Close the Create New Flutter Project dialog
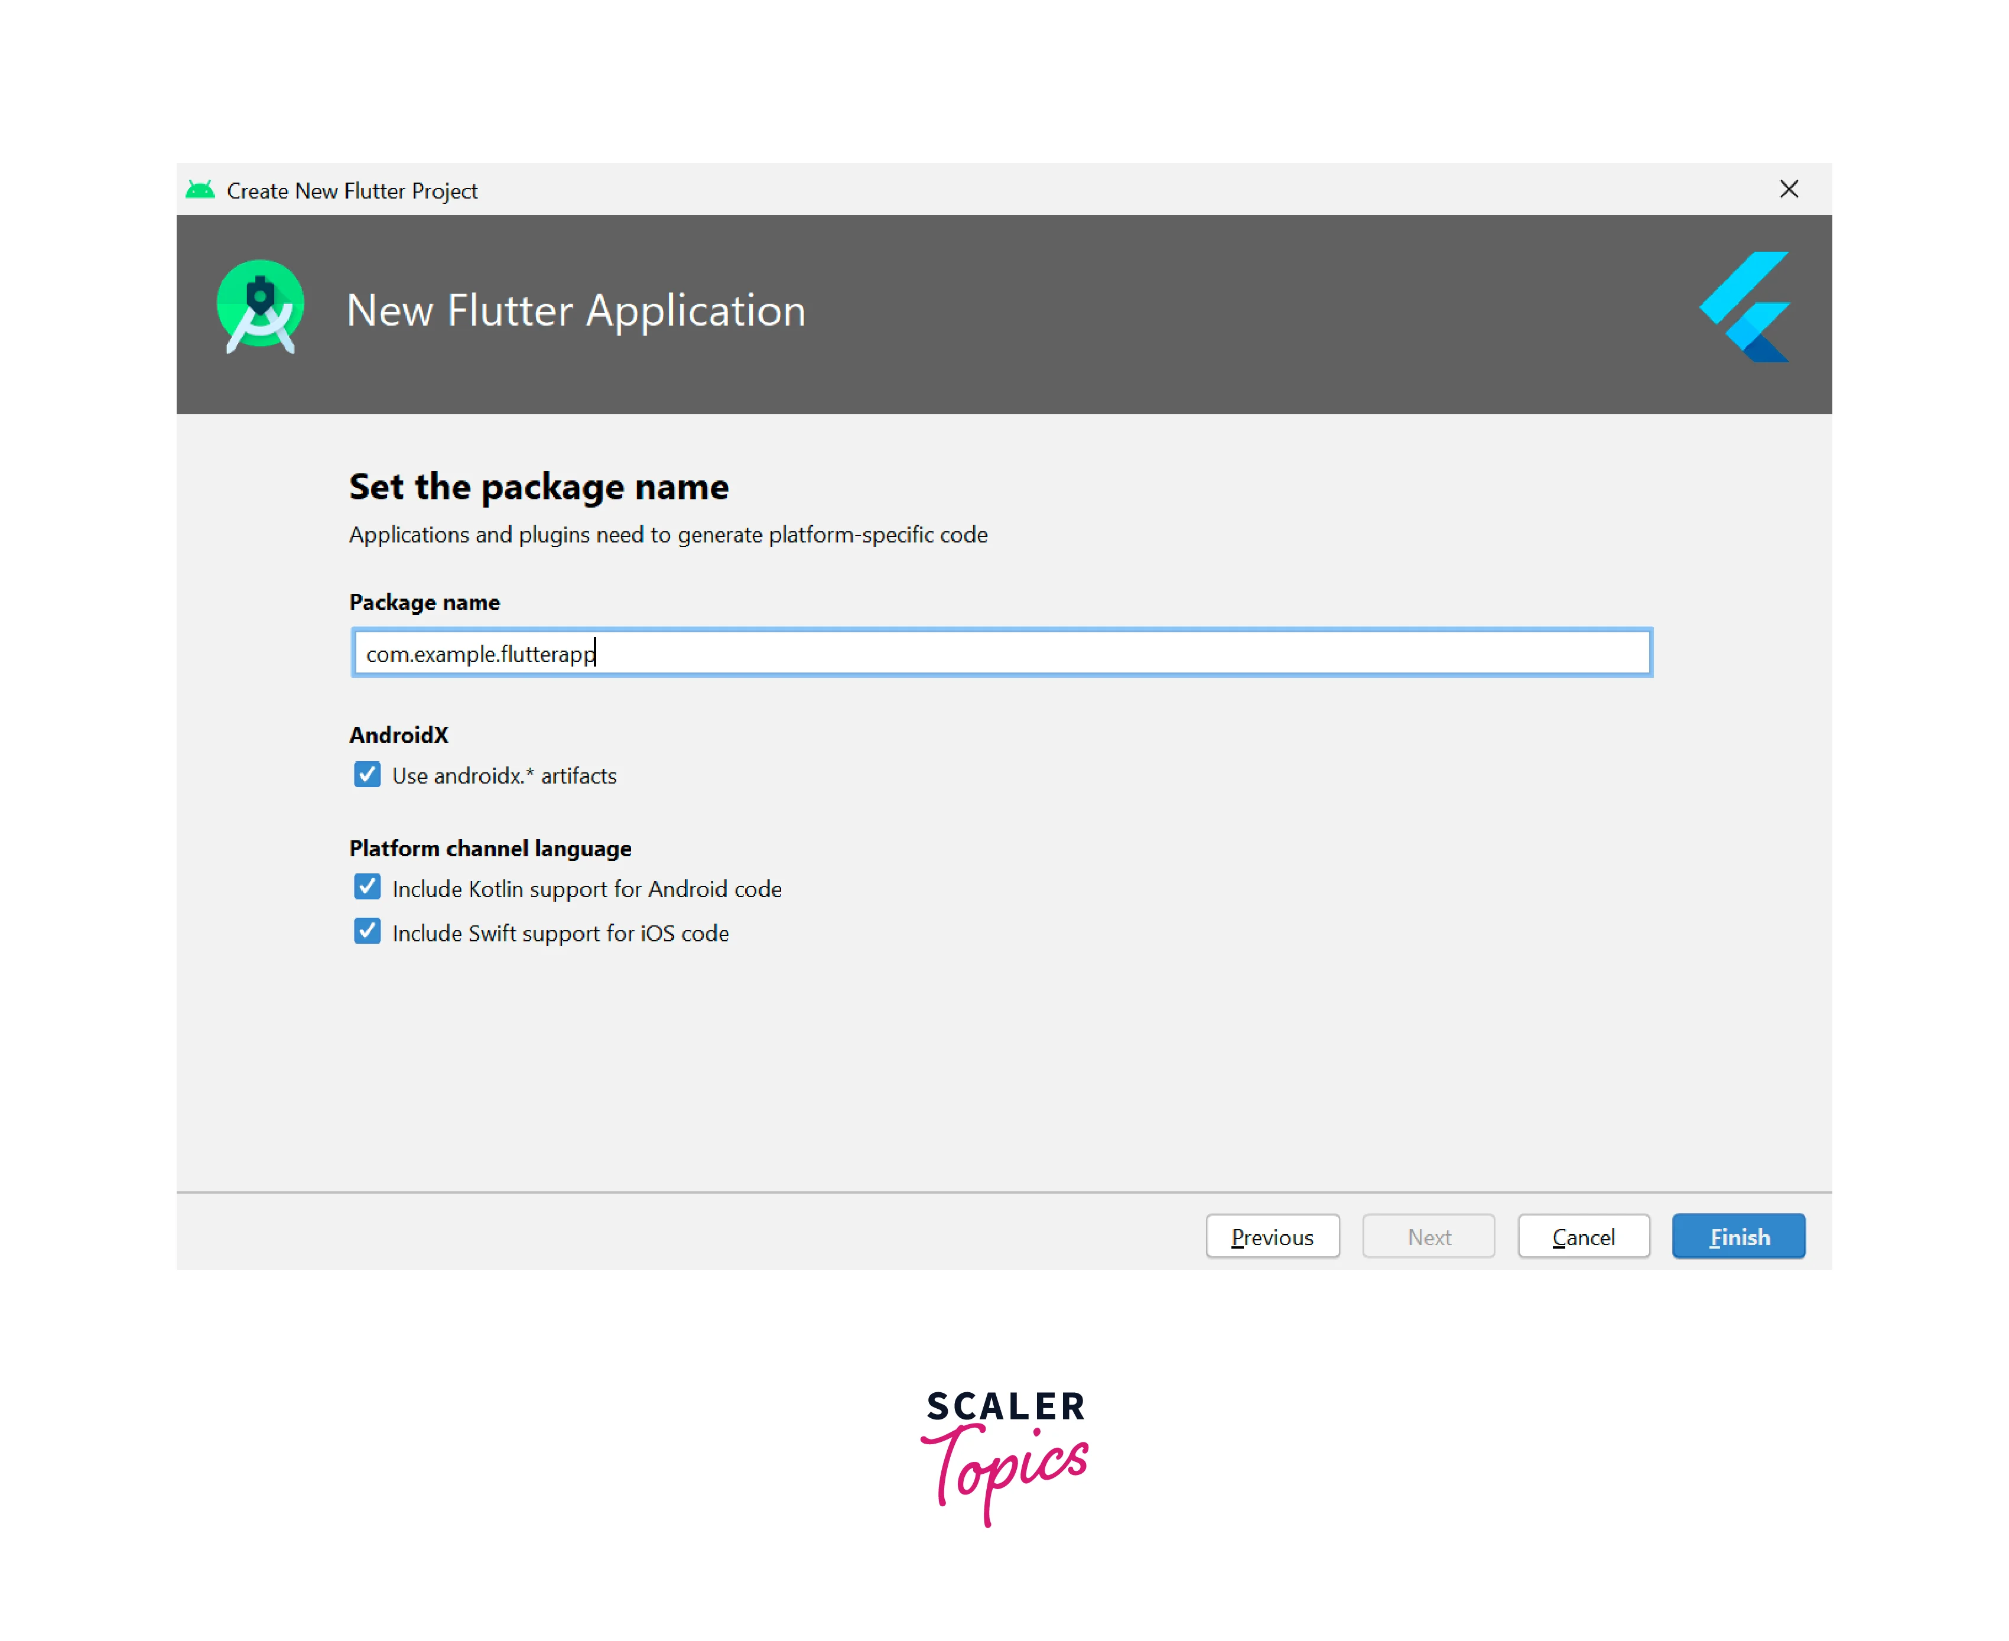Screen dimensions: 2009x1641 pos(1788,189)
